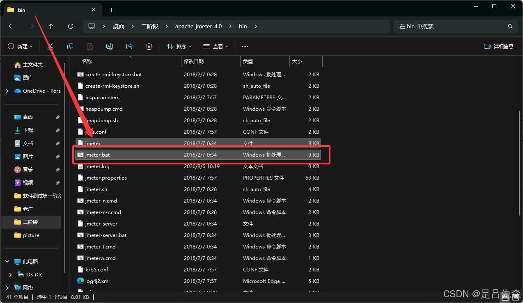This screenshot has height=303, width=523.
Task: Select the jmeter-server file without extension
Action: coord(198,224)
